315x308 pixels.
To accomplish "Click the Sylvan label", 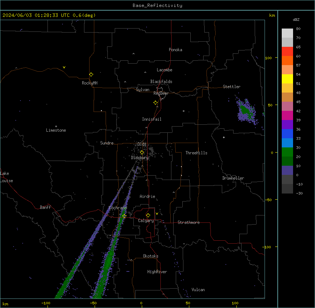I will tap(143, 90).
